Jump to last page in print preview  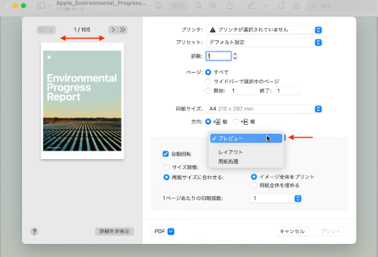(123, 29)
